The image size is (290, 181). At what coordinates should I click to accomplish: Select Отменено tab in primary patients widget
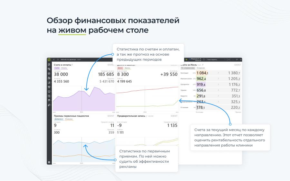click(69, 119)
